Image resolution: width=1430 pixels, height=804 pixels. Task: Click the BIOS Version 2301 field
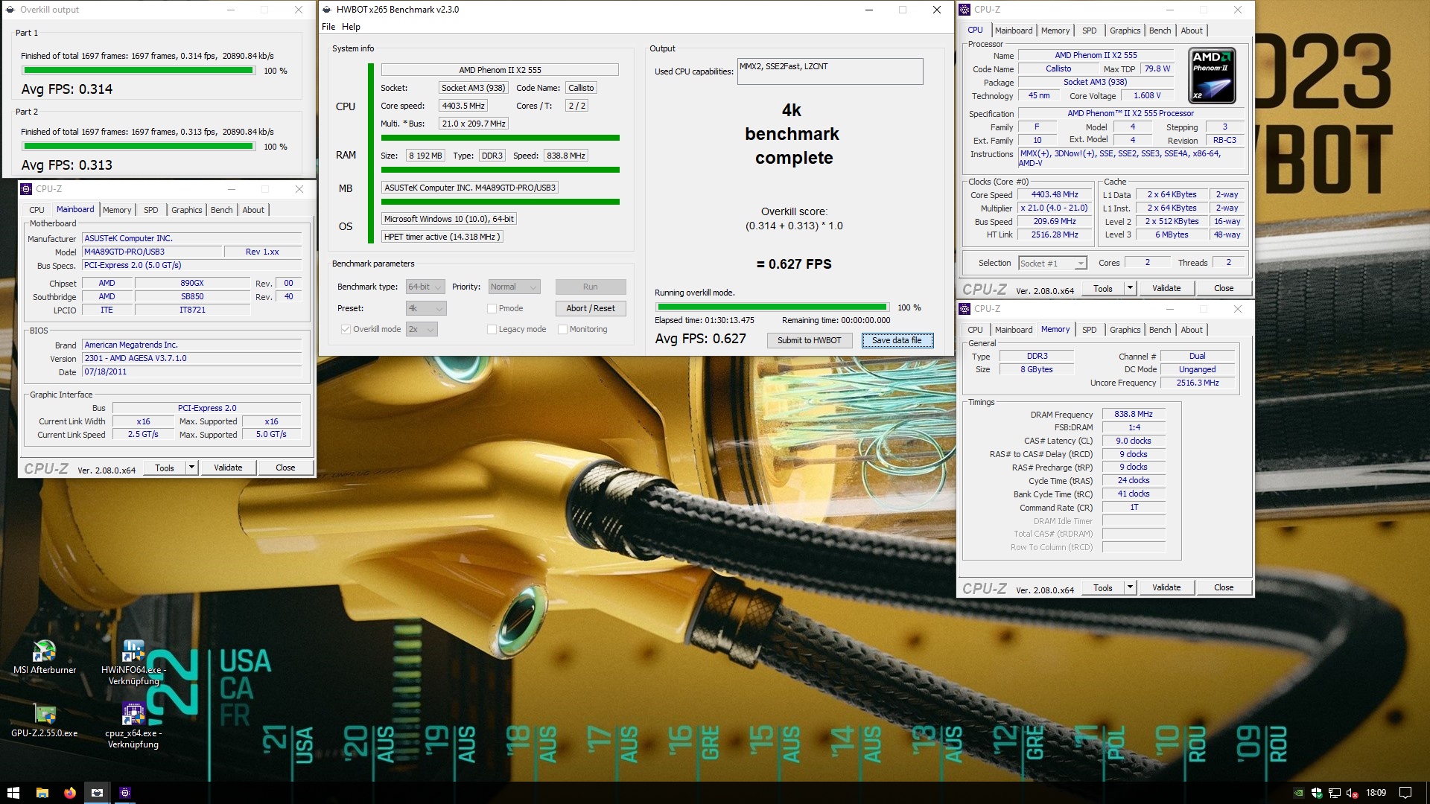point(192,359)
